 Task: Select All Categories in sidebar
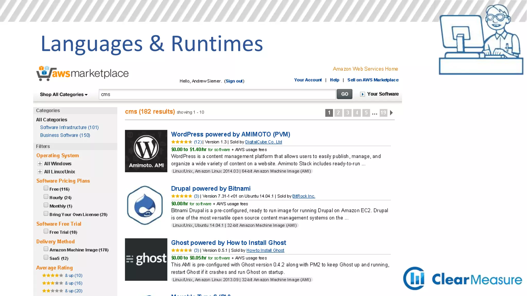coord(51,120)
